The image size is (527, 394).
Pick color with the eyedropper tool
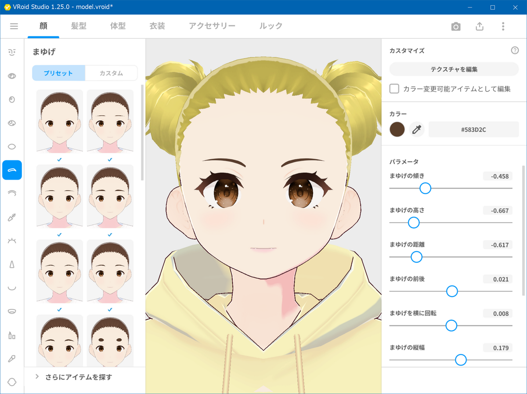417,130
